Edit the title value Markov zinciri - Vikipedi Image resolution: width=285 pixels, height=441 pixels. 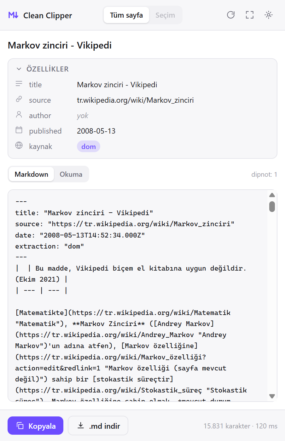[117, 85]
